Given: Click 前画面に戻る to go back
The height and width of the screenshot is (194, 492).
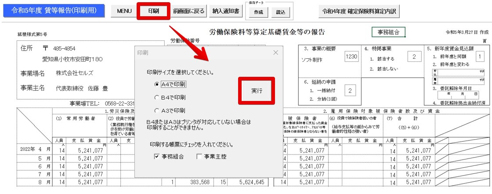Looking at the screenshot, I should [x=189, y=11].
